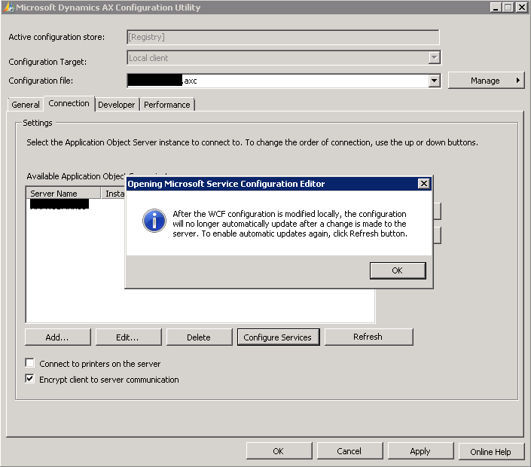
Task: Select the redacted server entry in the list
Action: point(60,204)
